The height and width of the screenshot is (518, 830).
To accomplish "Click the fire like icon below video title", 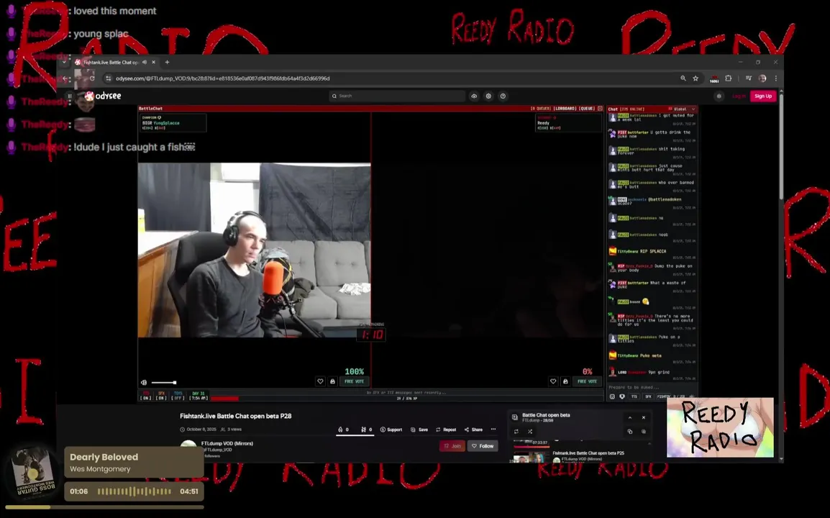I will coord(339,430).
